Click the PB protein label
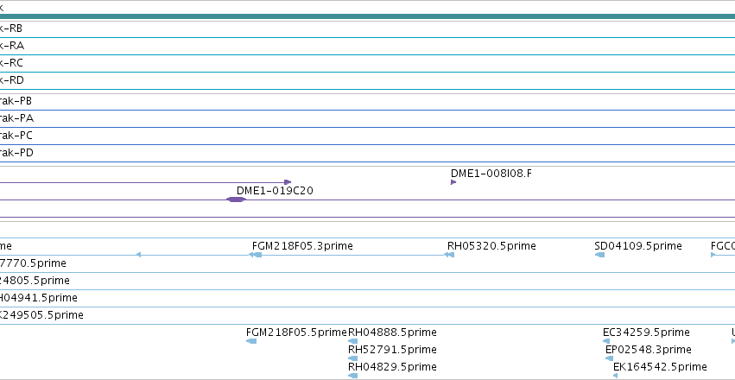The image size is (735, 380). click(16, 101)
